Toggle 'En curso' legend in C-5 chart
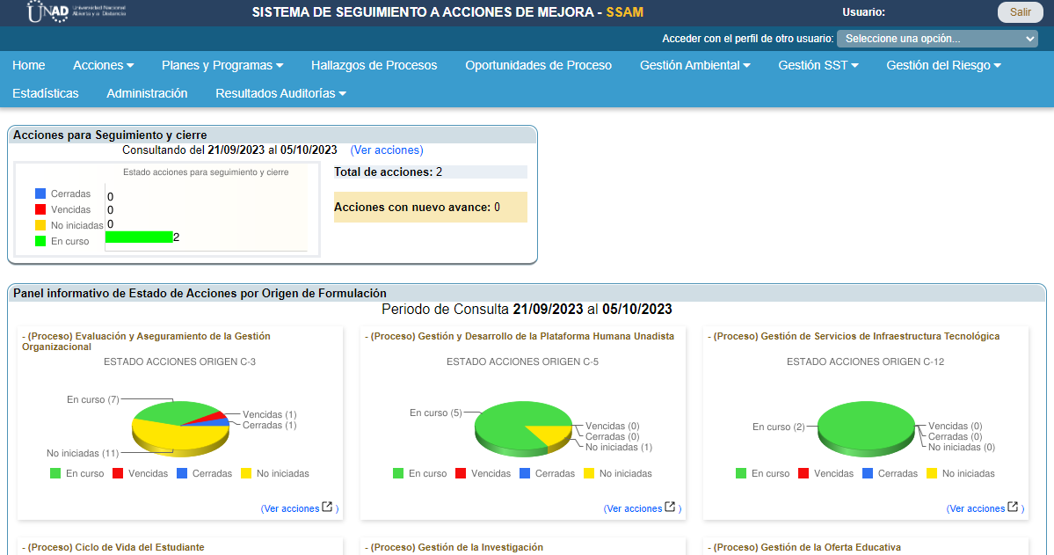The width and height of the screenshot is (1054, 555). [x=420, y=473]
